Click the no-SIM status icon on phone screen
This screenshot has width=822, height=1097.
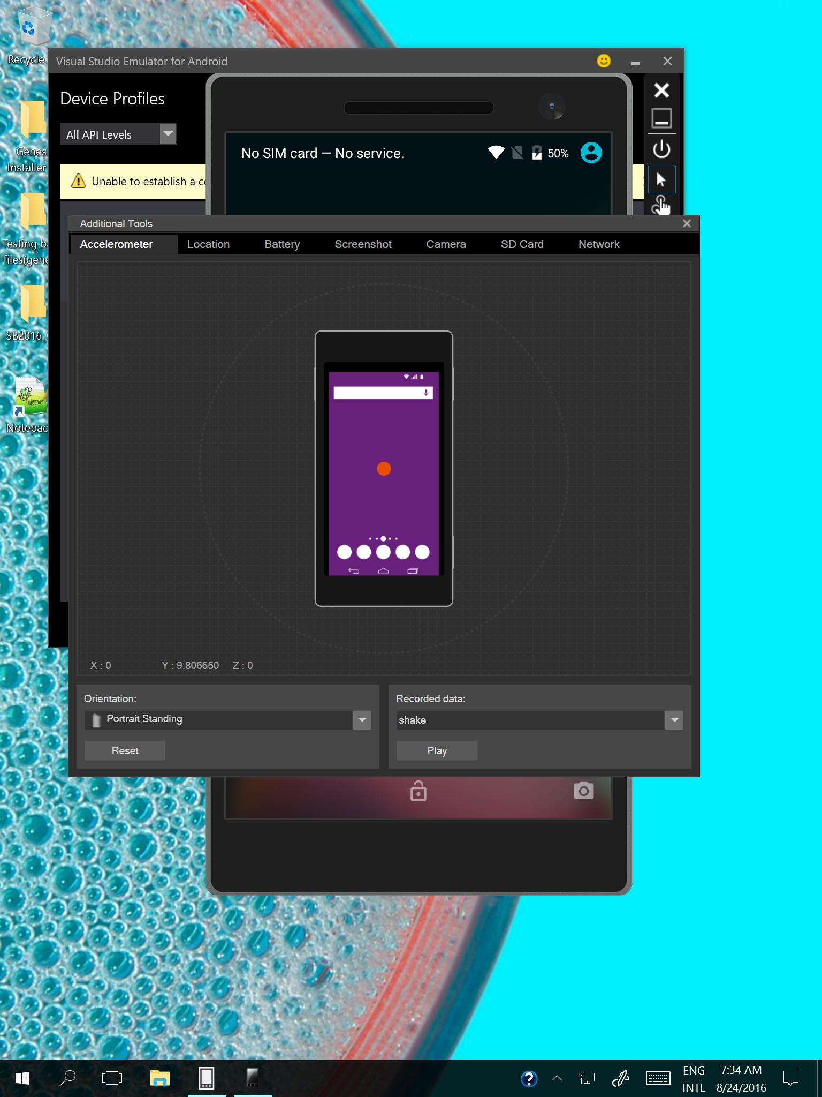[x=517, y=153]
